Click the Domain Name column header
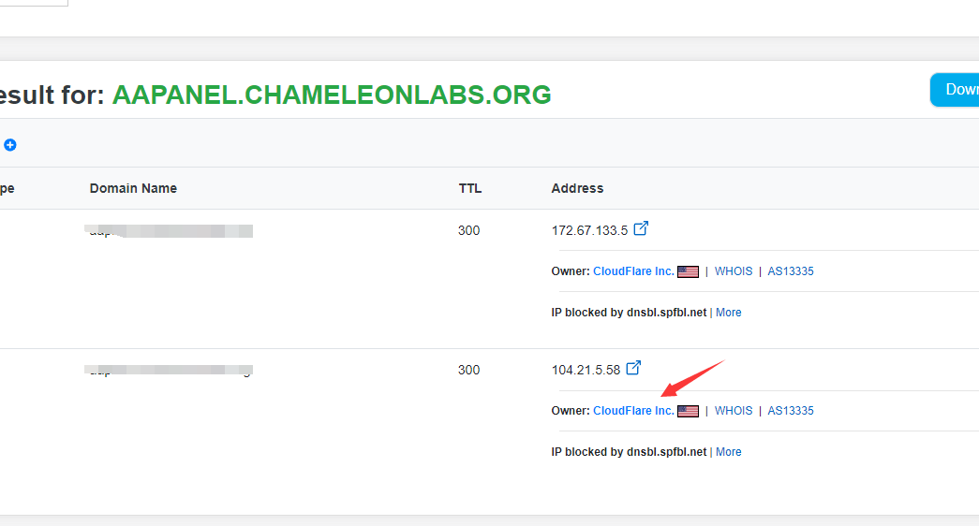The width and height of the screenshot is (979, 526). coord(133,188)
